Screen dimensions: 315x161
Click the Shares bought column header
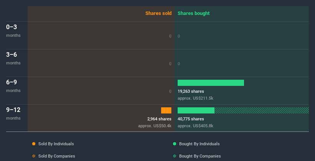click(194, 13)
